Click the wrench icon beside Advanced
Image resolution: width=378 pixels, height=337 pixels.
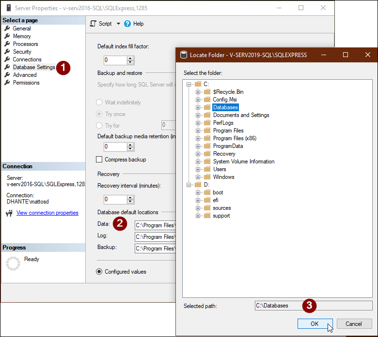pos(7,75)
